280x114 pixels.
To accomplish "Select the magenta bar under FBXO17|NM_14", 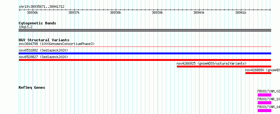I will pos(264,111).
